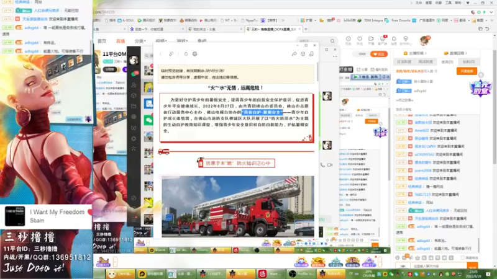
Task: Open a new browser tab with plus button
Action: (306, 29)
